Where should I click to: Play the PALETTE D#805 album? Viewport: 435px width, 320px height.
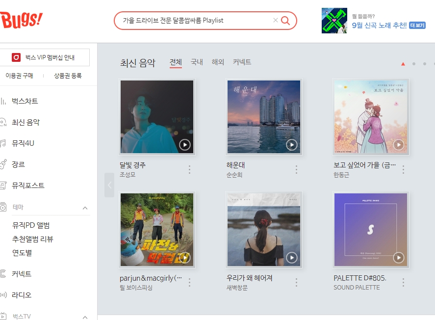coord(399,258)
